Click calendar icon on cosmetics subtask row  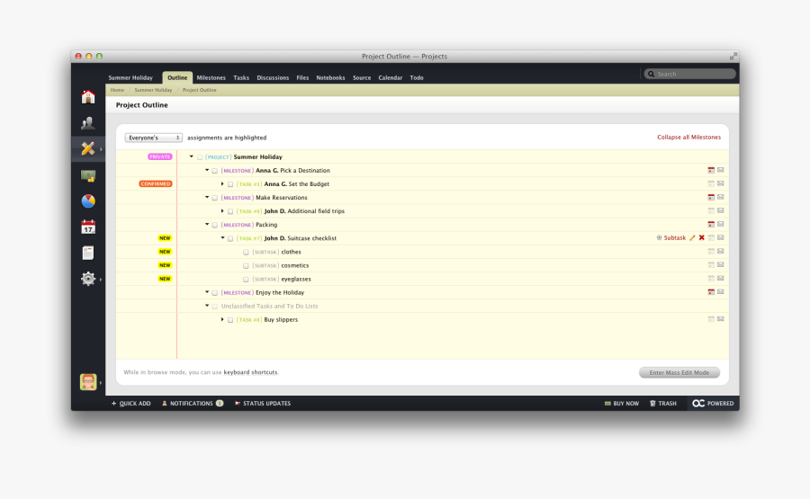click(x=711, y=265)
